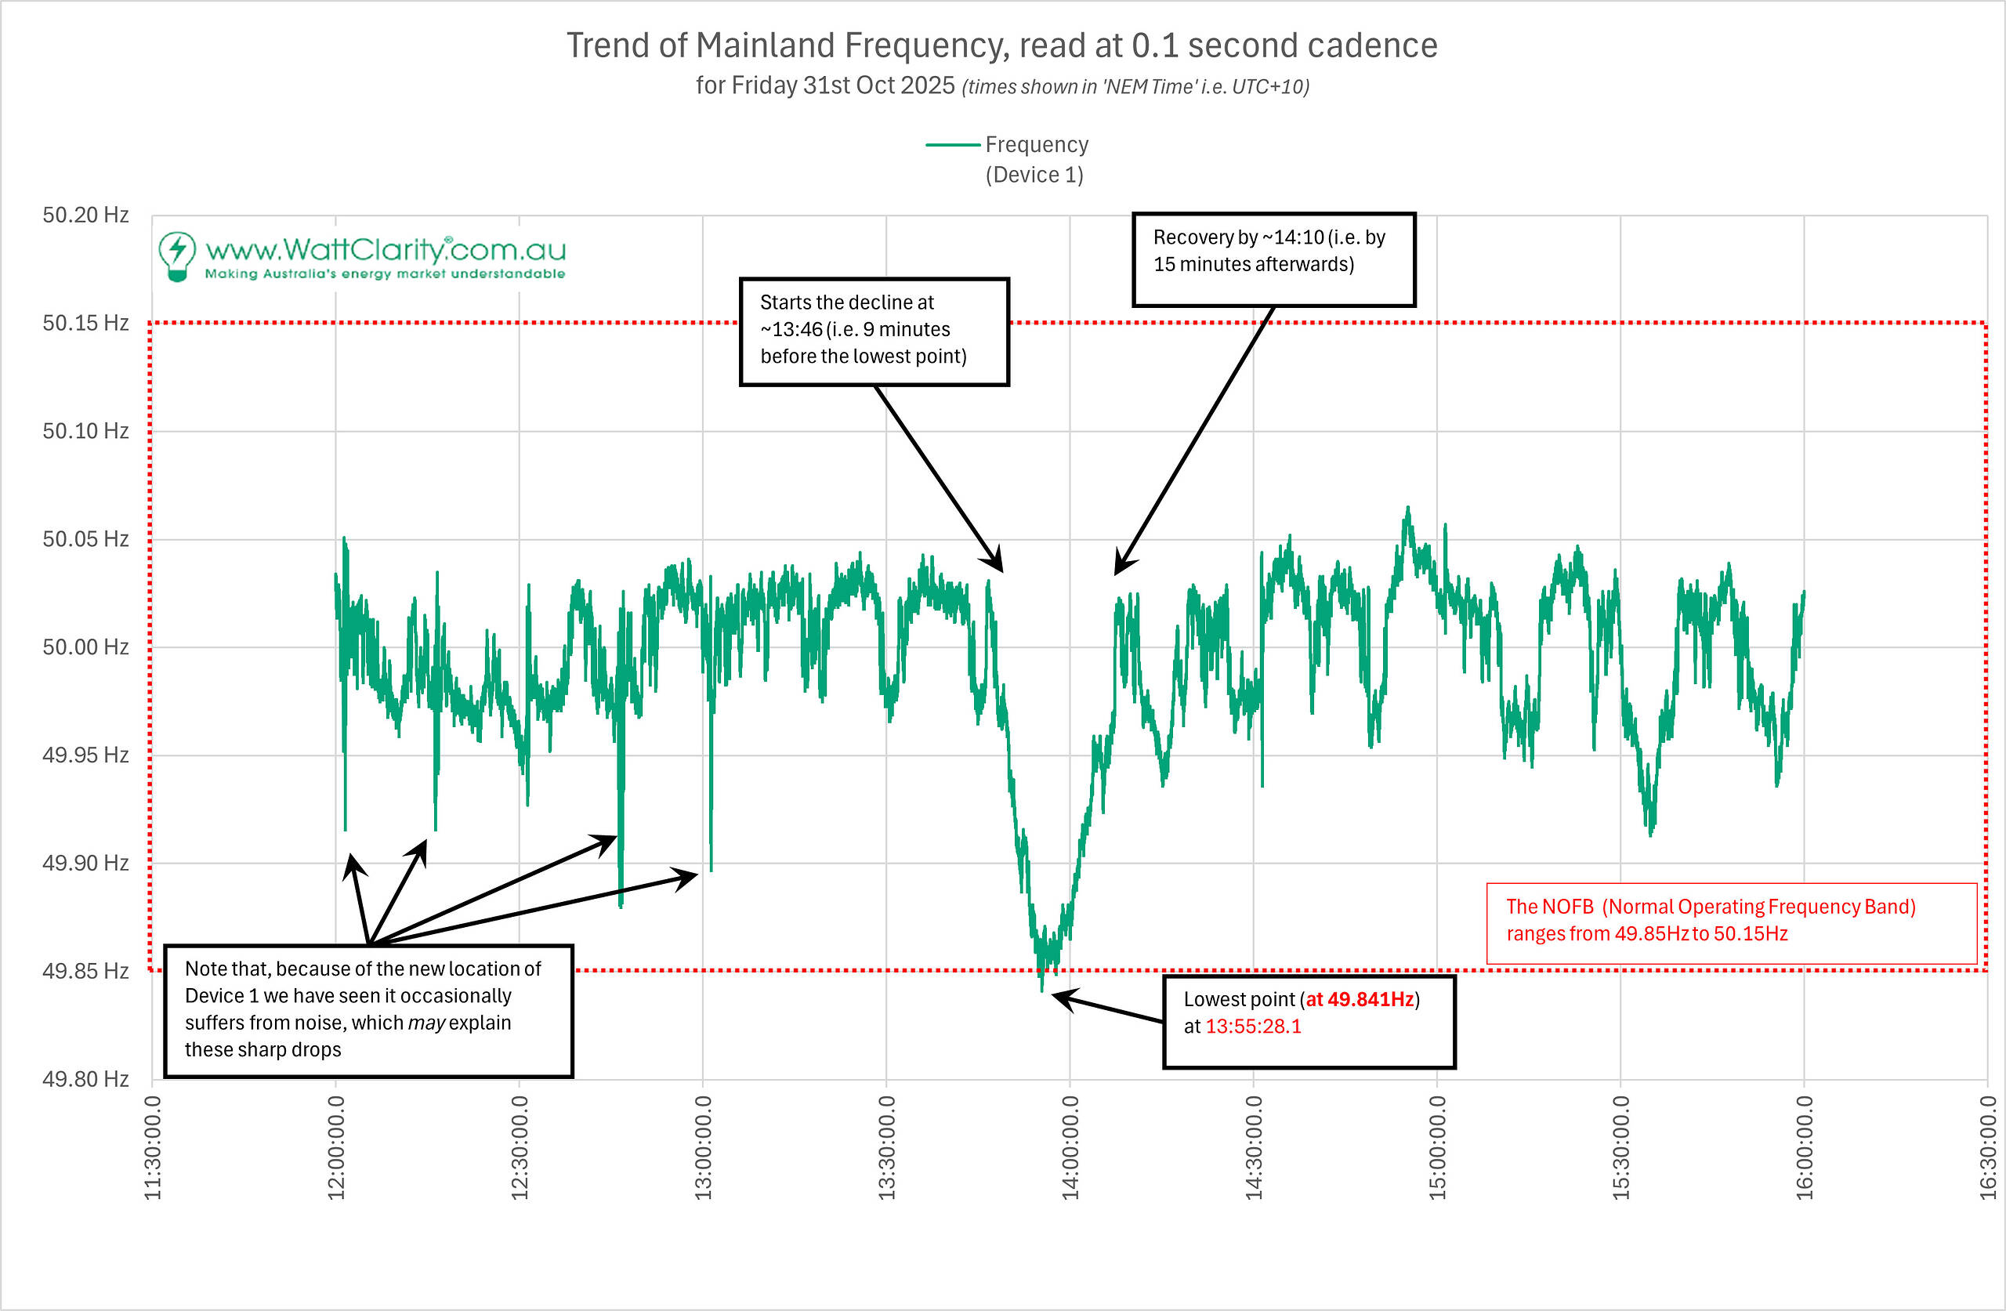Click the 50.20 Hz y-axis label
This screenshot has width=2006, height=1311.
[x=85, y=215]
